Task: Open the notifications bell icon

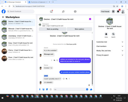Action: click(x=118, y=11)
